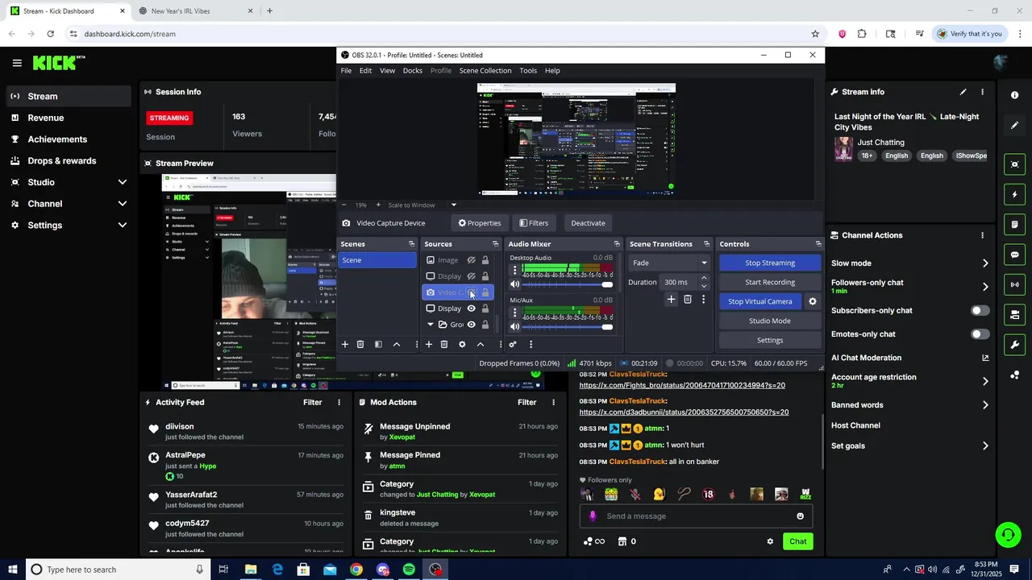
Task: Open virtual camera settings gear
Action: 813,301
